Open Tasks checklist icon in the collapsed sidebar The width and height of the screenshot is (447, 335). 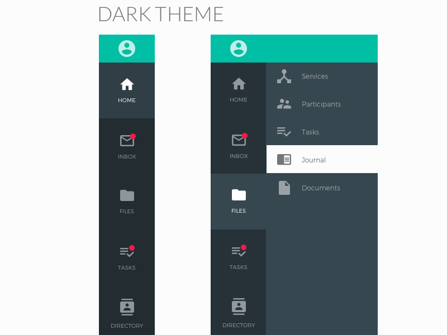point(127,251)
